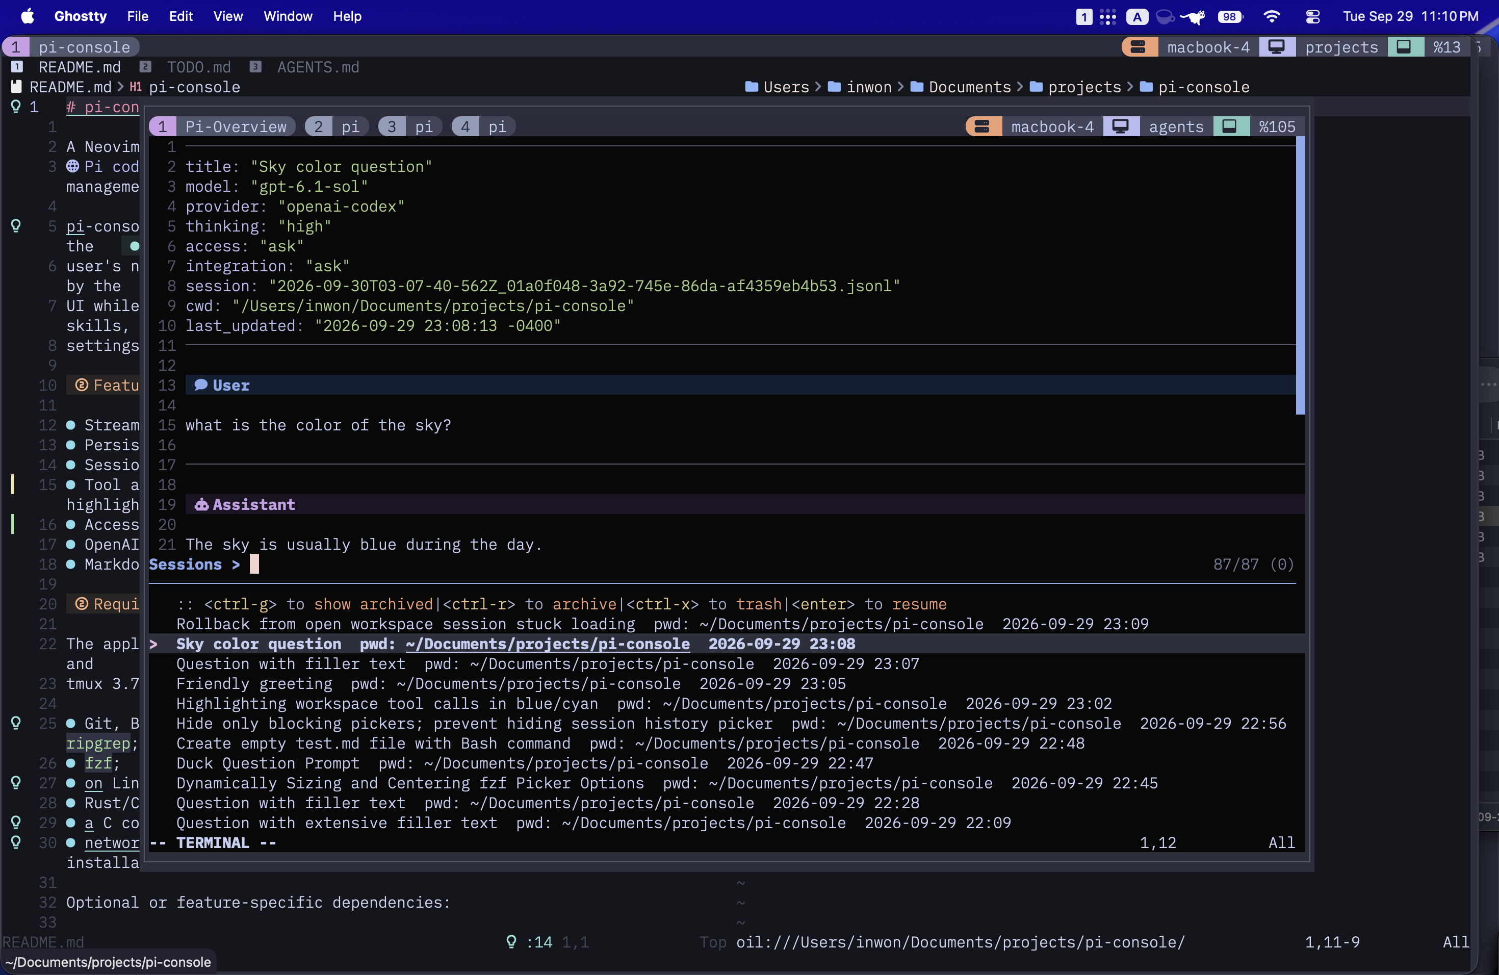Click orange server icon beside outer macbook-4
1499x975 pixels.
1138,47
